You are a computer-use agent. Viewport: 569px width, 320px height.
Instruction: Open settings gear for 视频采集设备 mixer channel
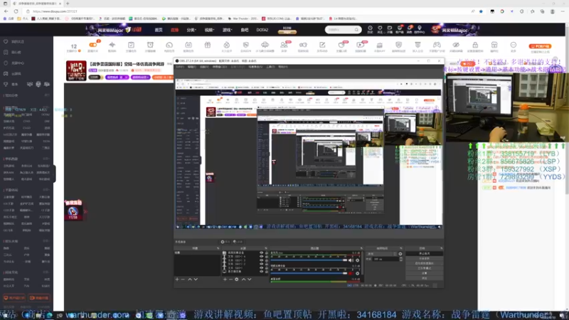(358, 273)
